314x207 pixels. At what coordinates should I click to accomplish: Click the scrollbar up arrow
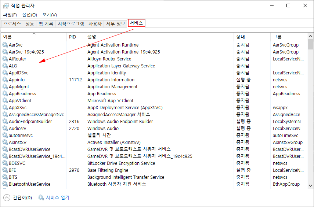click(310, 36)
